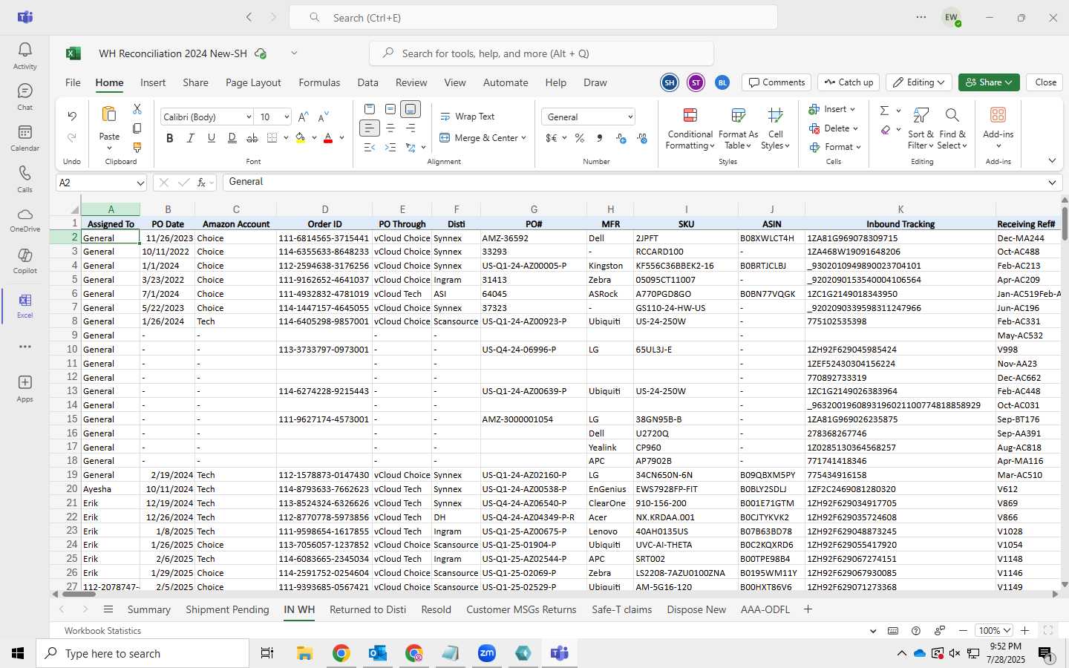This screenshot has width=1069, height=668.
Task: Click the Cut scissors icon
Action: pyautogui.click(x=137, y=109)
